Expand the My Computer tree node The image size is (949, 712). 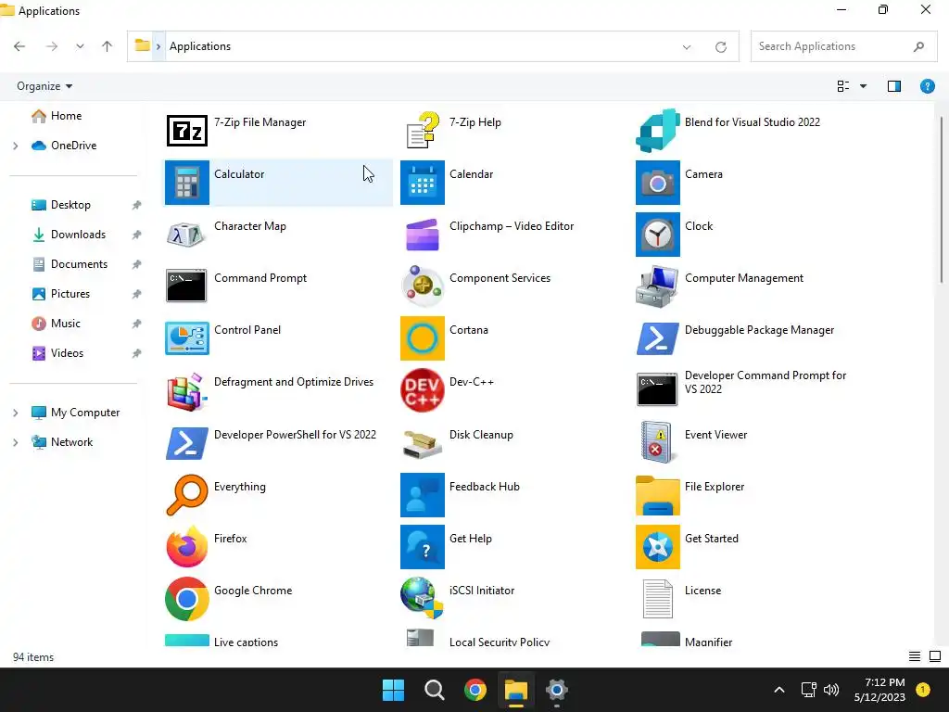tap(16, 413)
